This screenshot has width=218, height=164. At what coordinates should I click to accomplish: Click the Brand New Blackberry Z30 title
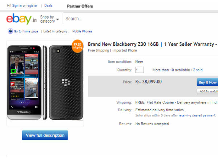153,44
